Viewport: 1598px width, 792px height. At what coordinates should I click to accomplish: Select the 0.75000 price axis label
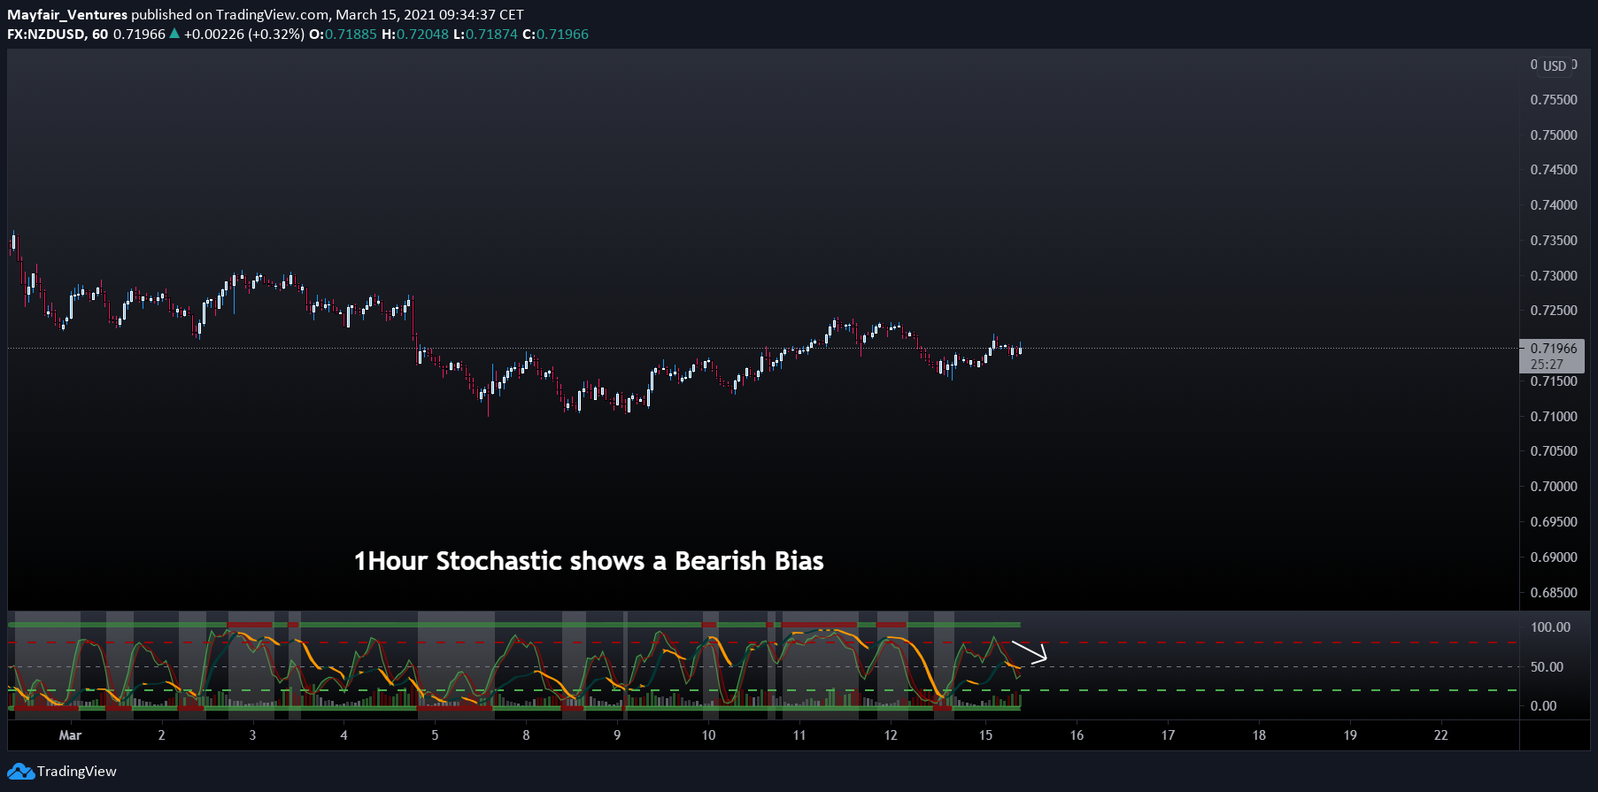click(1554, 135)
